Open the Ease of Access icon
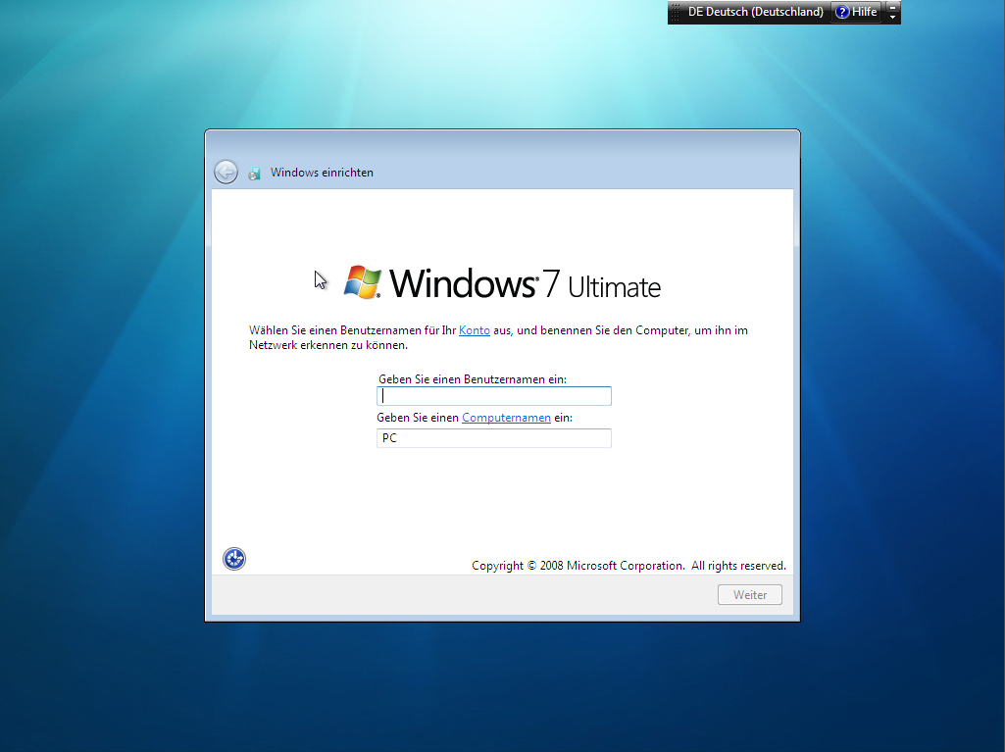 coord(234,559)
